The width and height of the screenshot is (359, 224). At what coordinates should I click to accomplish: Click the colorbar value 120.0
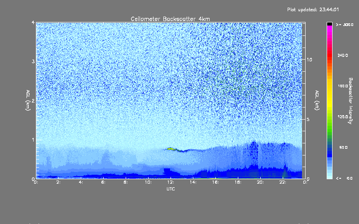[x=343, y=117]
